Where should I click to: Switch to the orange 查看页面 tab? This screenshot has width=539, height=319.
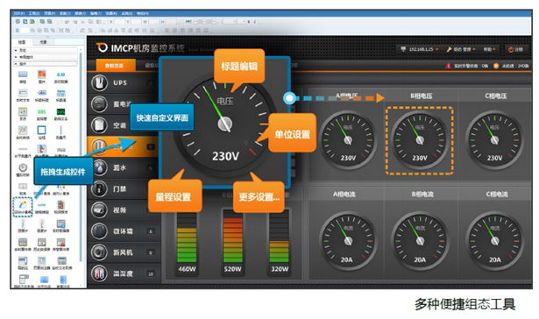point(114,66)
